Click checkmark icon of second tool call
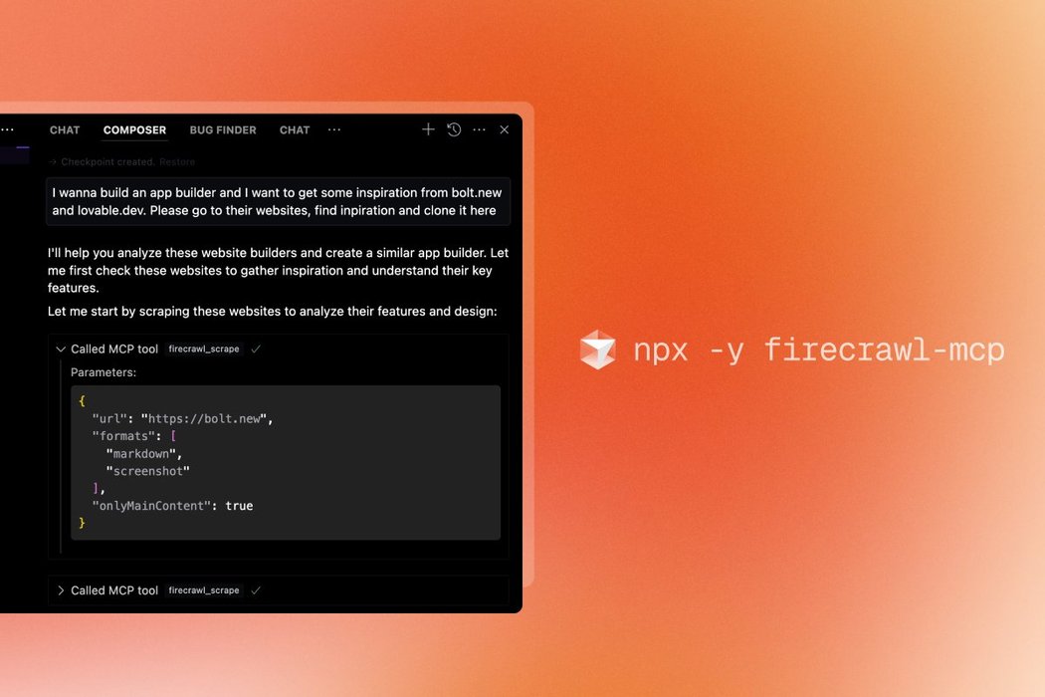This screenshot has width=1045, height=697. point(256,590)
